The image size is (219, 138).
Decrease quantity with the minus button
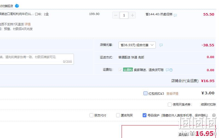coord(116,15)
